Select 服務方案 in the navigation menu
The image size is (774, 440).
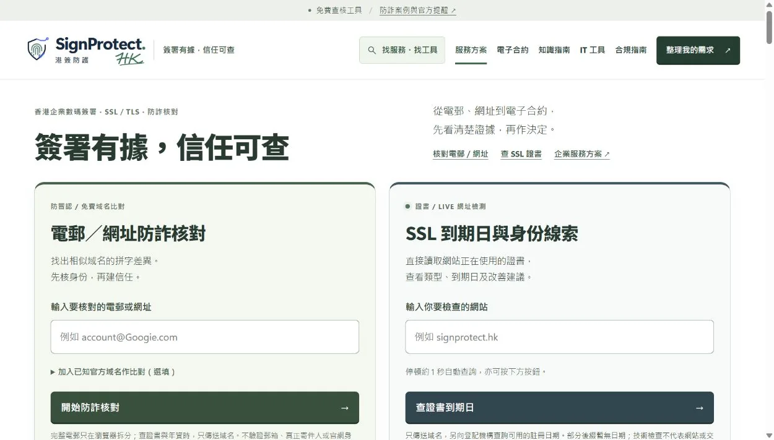pos(471,50)
